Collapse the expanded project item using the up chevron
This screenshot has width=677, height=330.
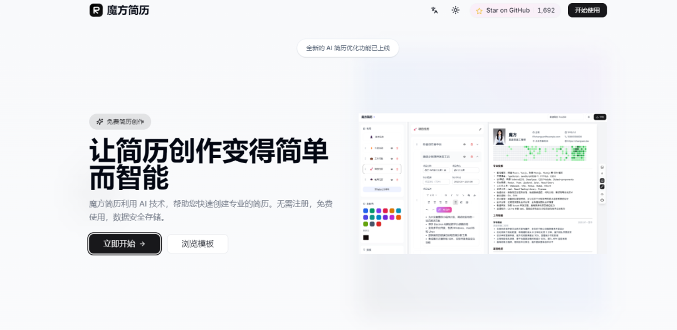click(x=478, y=157)
